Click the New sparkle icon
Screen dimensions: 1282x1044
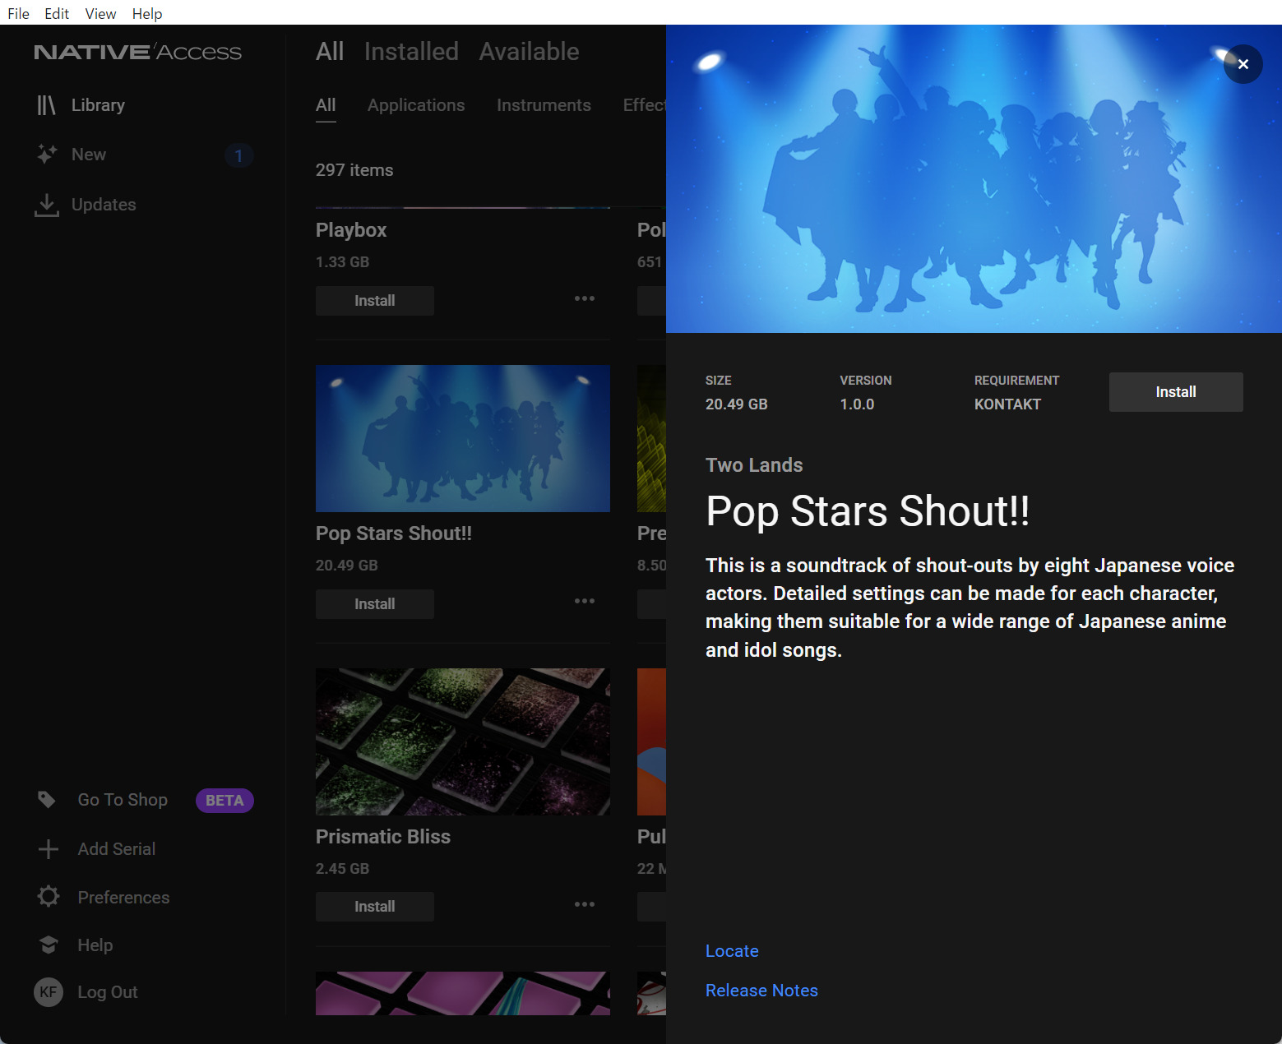coord(47,155)
